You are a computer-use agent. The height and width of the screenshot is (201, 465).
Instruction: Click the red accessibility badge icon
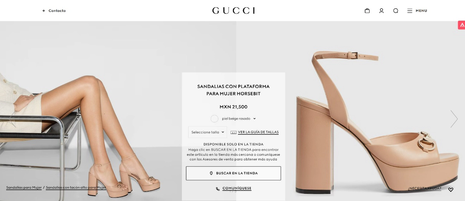click(x=461, y=25)
